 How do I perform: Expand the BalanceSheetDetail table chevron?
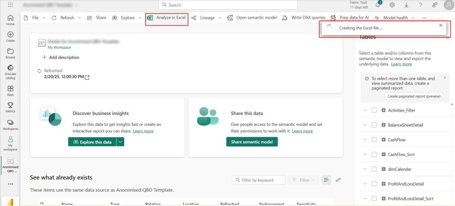pos(365,125)
